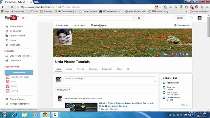Switch to Channels tab

(x=93, y=69)
